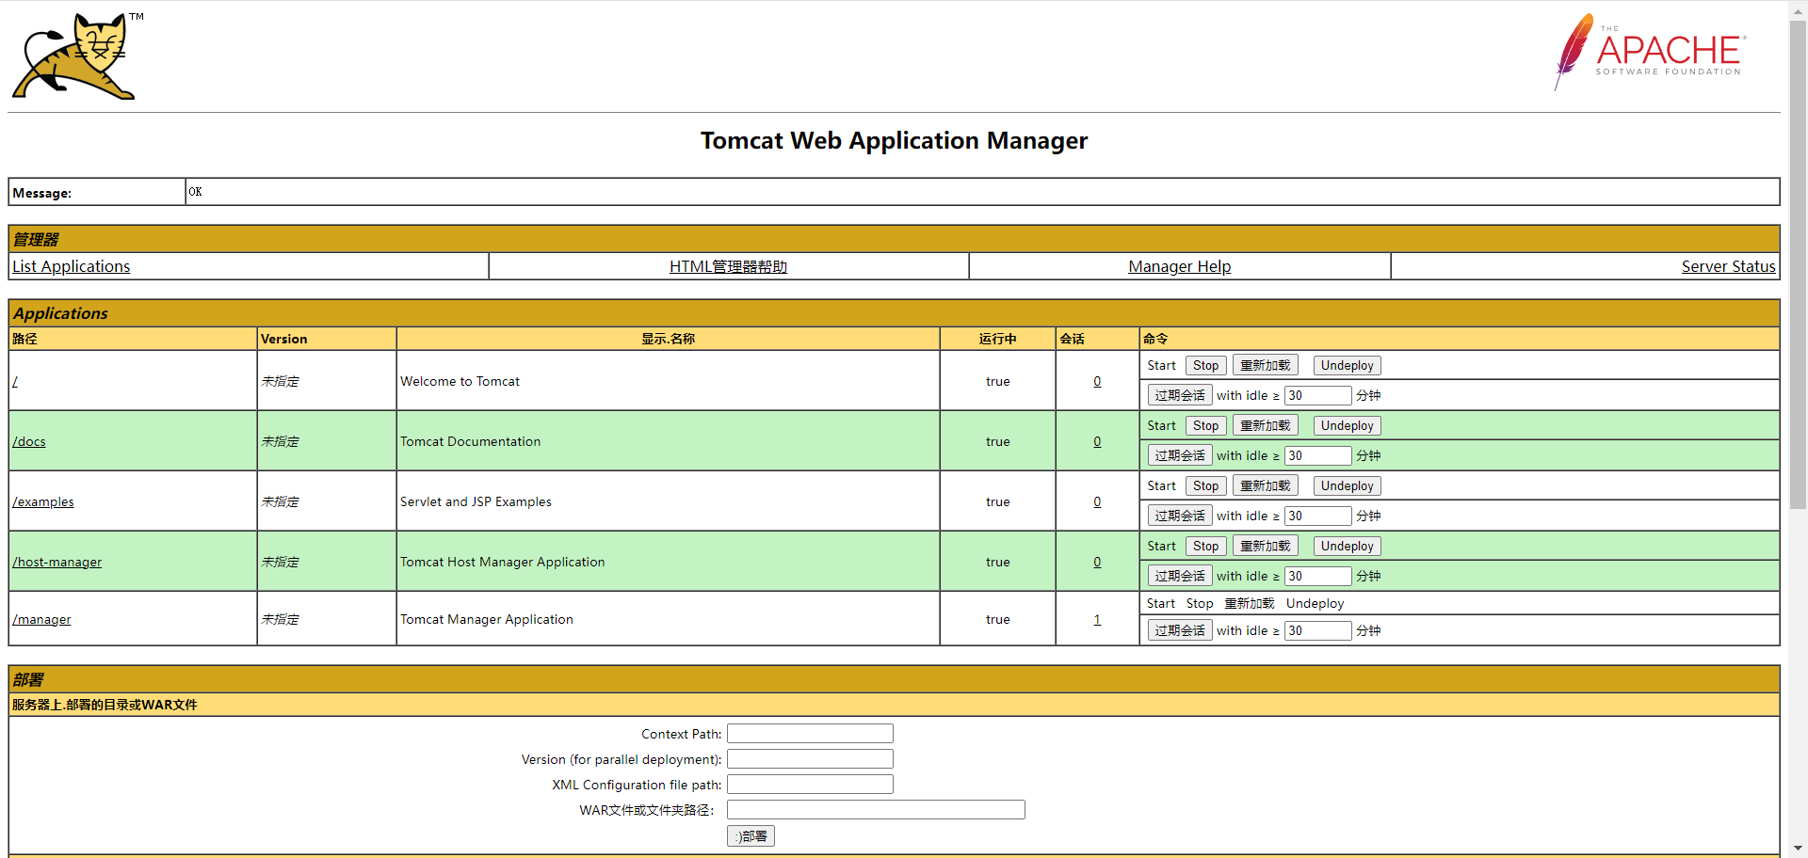The width and height of the screenshot is (1808, 858).
Task: Open the Manager Help link
Action: pos(1179,266)
